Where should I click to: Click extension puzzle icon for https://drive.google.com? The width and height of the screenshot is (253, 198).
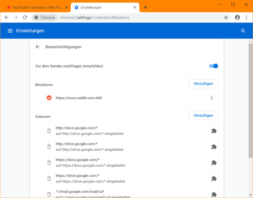point(214,178)
